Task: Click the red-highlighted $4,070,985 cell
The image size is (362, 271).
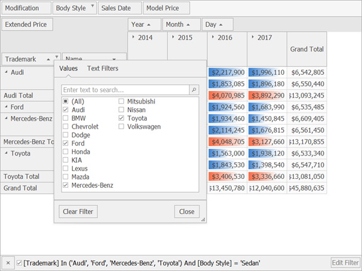Action: point(227,95)
